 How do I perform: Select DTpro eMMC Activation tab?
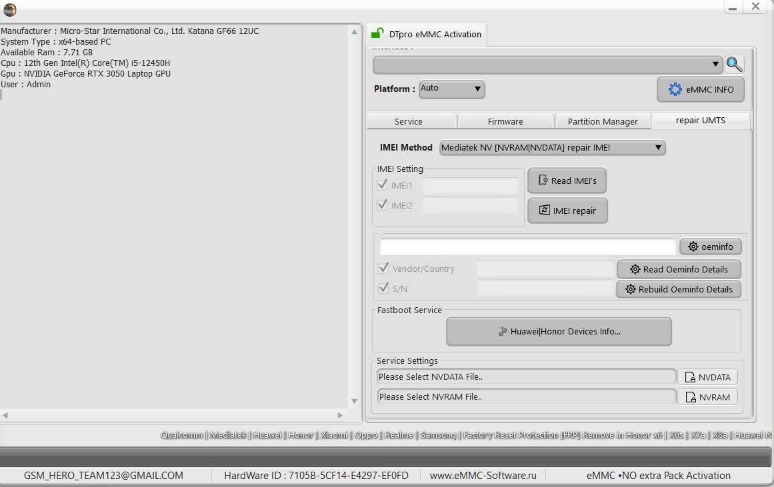click(x=426, y=34)
